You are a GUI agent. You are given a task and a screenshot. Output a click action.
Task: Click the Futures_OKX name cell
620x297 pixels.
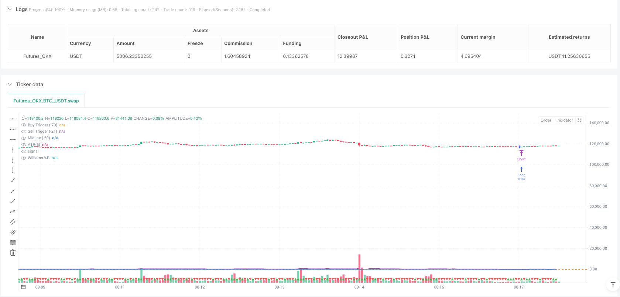[x=37, y=56]
